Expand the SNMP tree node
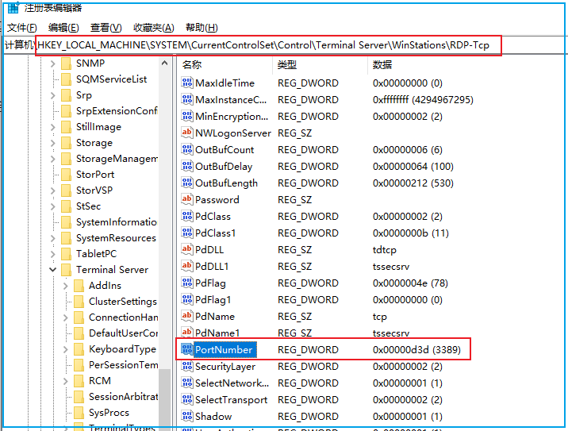The width and height of the screenshot is (568, 431). tap(53, 63)
